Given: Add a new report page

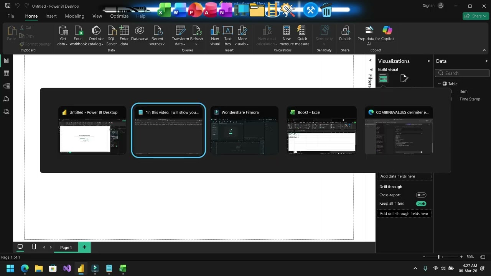Looking at the screenshot, I should tap(84, 247).
